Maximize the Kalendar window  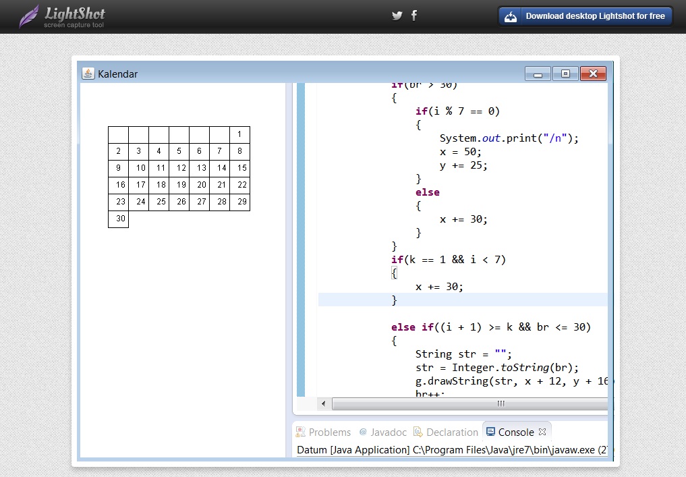tap(565, 74)
